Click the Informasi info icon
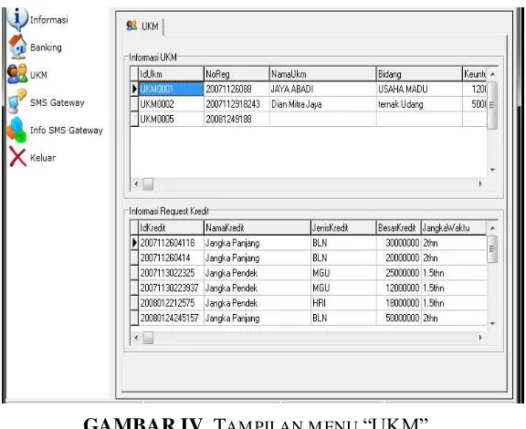Viewport: 526px width, 429px height. tap(16, 19)
